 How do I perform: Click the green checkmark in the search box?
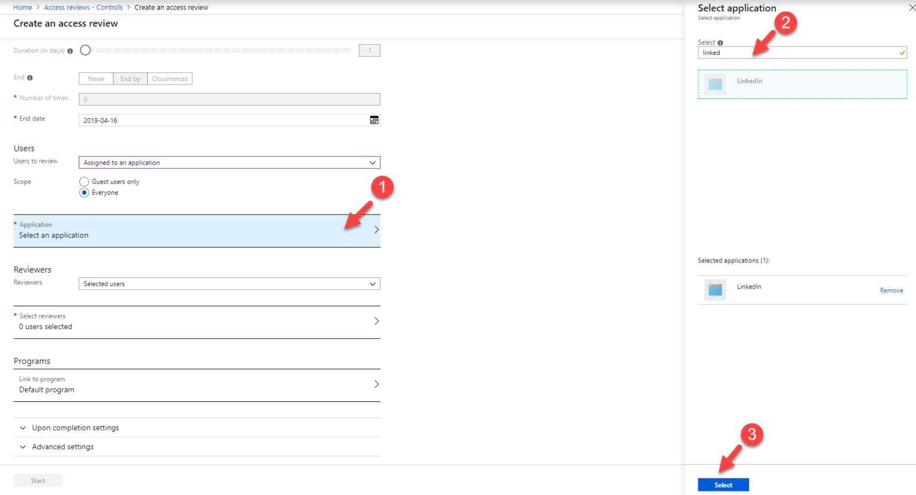[902, 52]
